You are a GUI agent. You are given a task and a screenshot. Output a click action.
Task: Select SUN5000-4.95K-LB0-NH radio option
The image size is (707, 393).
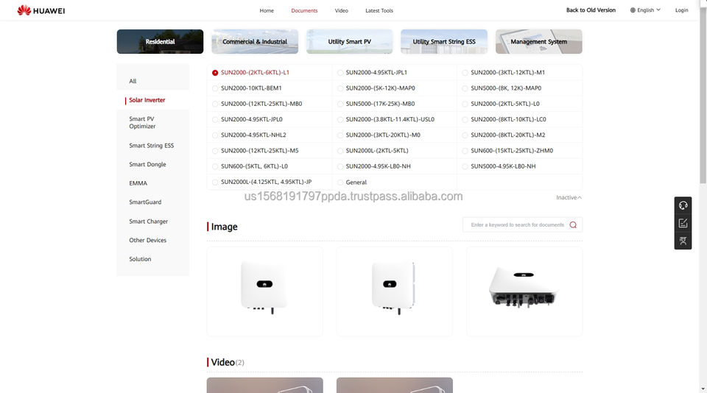coord(465,167)
